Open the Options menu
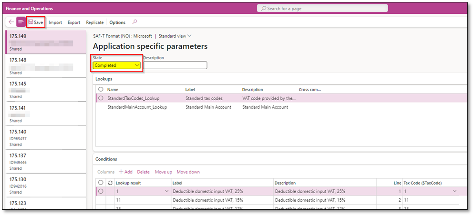 point(117,22)
